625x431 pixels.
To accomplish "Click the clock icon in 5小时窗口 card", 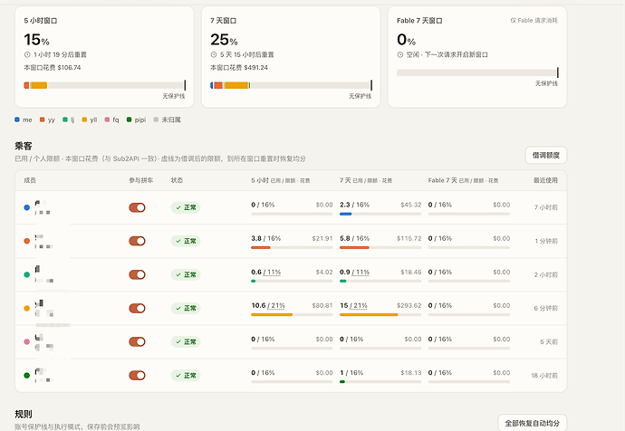I will (x=27, y=54).
